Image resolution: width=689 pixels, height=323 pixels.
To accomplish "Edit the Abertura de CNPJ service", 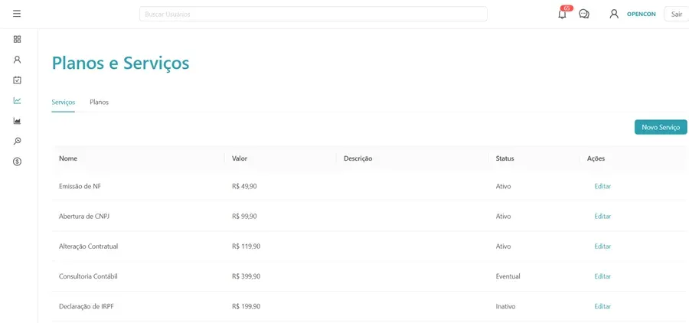I will (x=602, y=216).
